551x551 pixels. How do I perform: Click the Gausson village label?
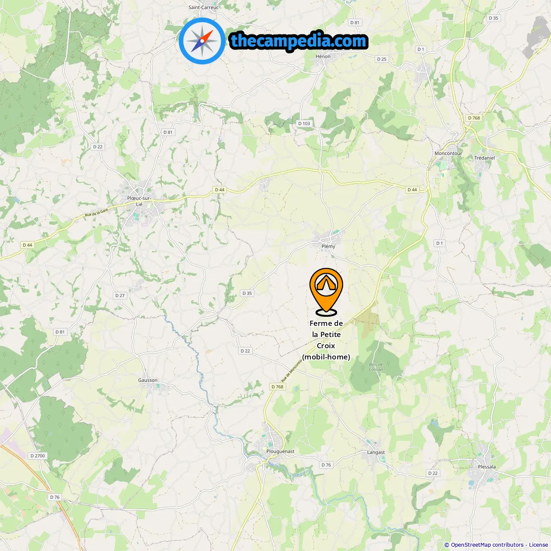[148, 380]
